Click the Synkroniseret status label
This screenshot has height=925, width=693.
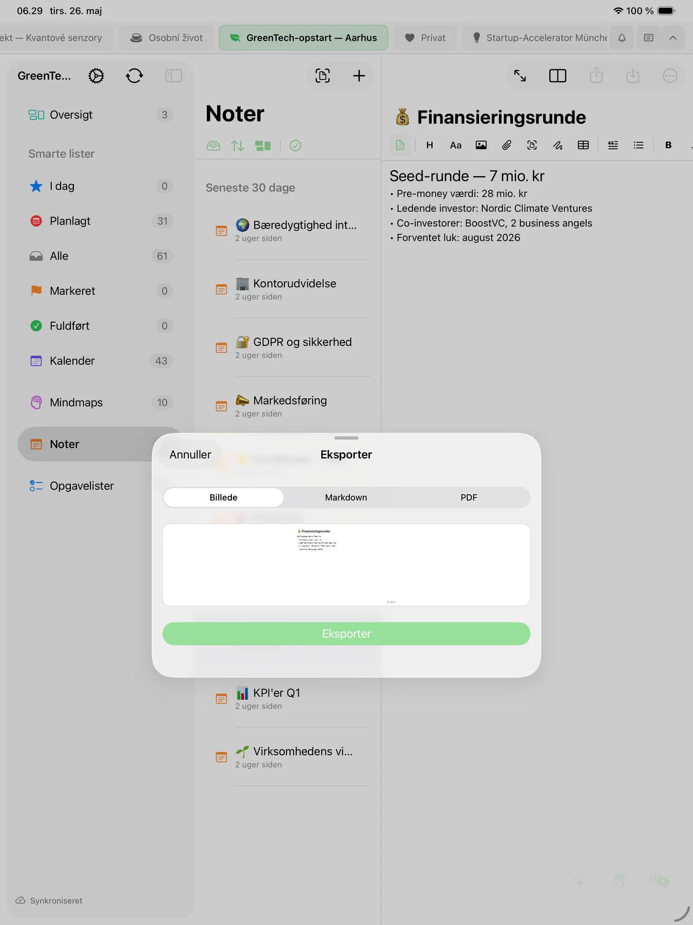(x=56, y=900)
